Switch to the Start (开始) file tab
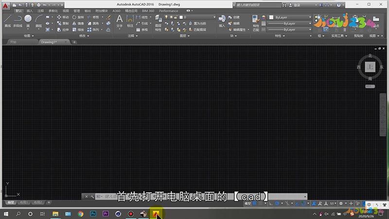The height and width of the screenshot is (219, 389). point(13,42)
